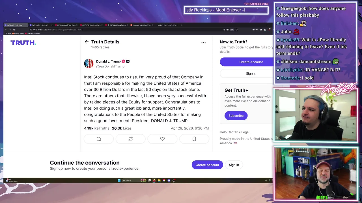Click the Subscribe button for Truth+
This screenshot has width=362, height=203.
pyautogui.click(x=236, y=116)
